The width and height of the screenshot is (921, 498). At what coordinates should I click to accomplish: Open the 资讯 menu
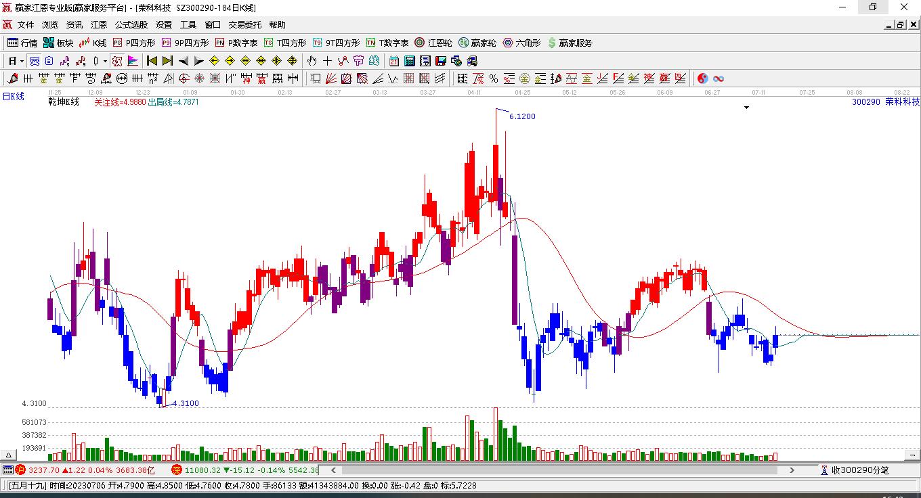click(74, 25)
